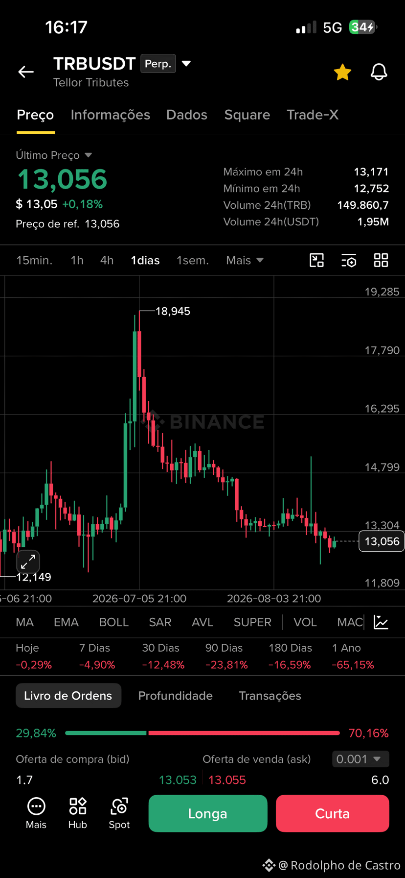The image size is (405, 878).
Task: Tap the signal strength bars icon
Action: pos(307,27)
